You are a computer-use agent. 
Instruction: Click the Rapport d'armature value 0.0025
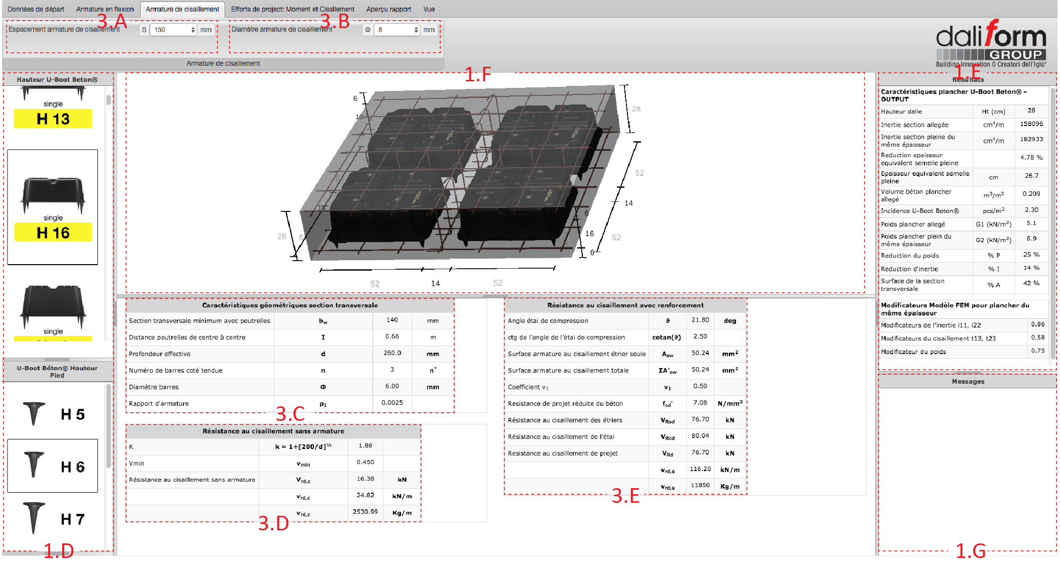[x=392, y=403]
